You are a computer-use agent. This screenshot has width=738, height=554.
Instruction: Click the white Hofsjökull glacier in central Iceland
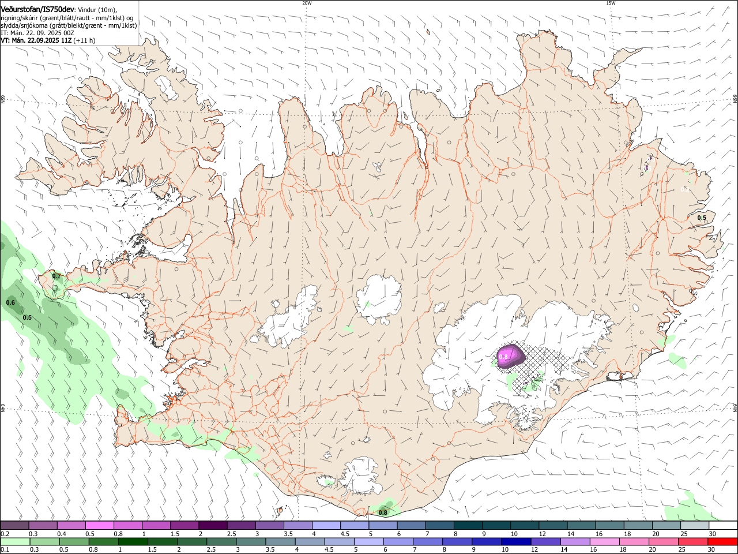[379, 298]
